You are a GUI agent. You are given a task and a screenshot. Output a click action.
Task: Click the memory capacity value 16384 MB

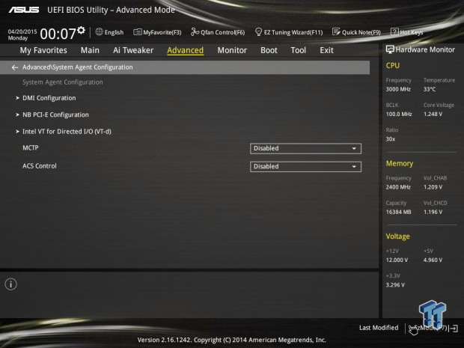(x=399, y=213)
